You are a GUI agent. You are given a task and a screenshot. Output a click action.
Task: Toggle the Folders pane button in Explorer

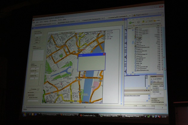tap(157, 21)
